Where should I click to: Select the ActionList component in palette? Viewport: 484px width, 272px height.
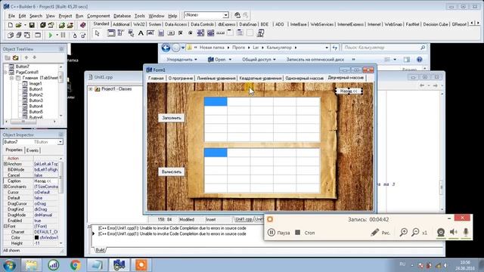click(x=260, y=33)
